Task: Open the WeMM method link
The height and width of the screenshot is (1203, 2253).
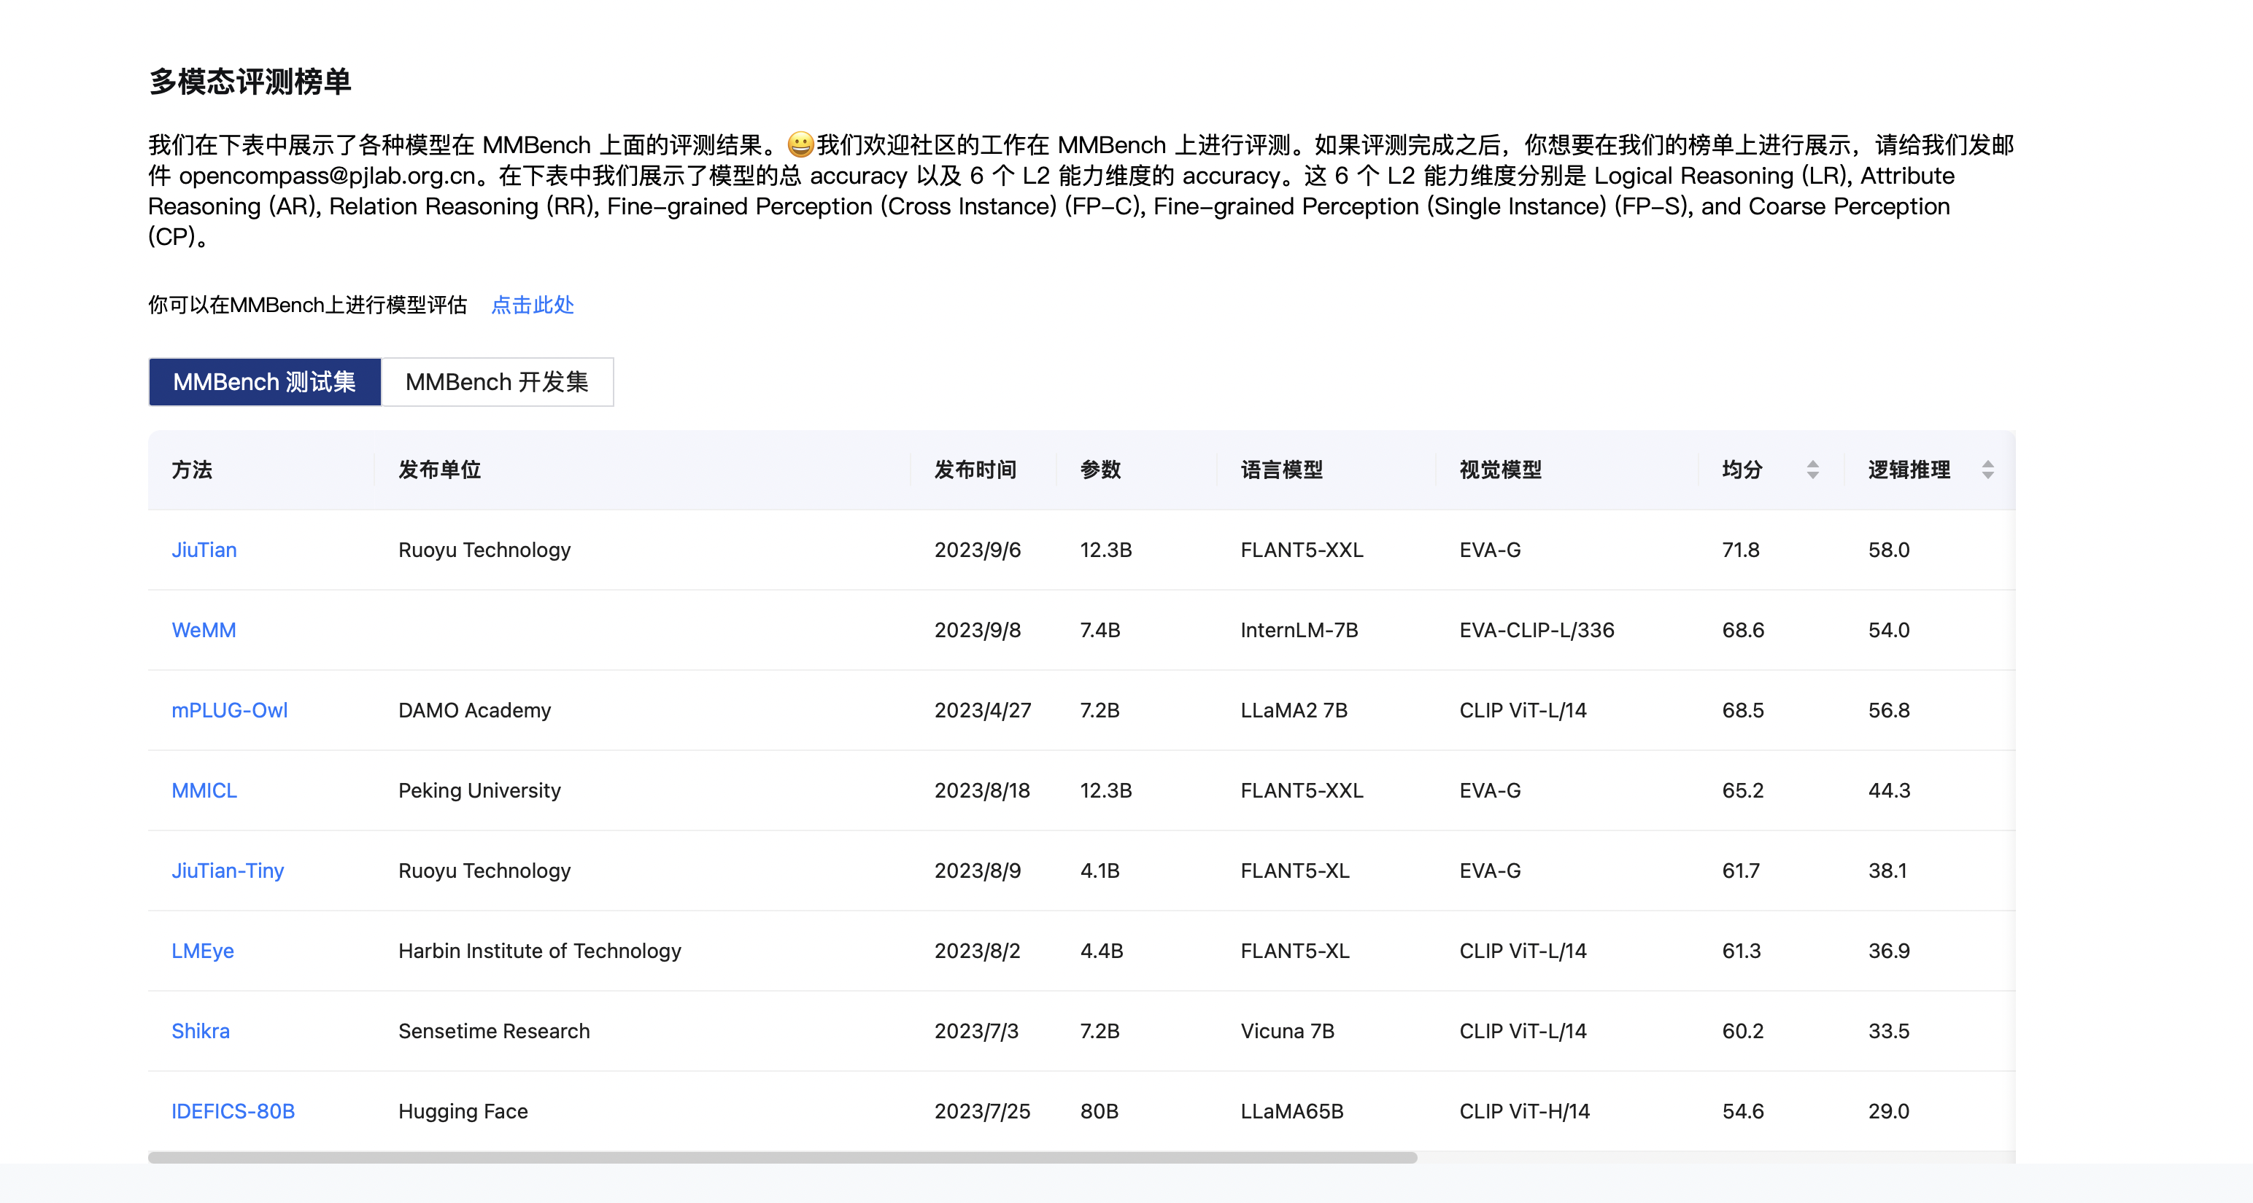Action: [204, 631]
